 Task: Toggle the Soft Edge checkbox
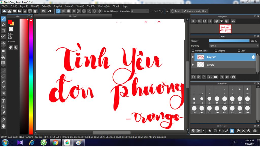152,11
